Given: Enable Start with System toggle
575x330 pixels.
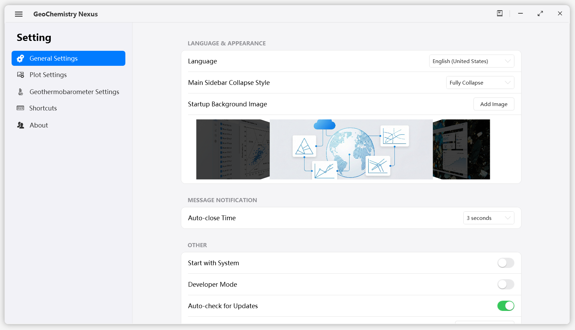Looking at the screenshot, I should [506, 263].
